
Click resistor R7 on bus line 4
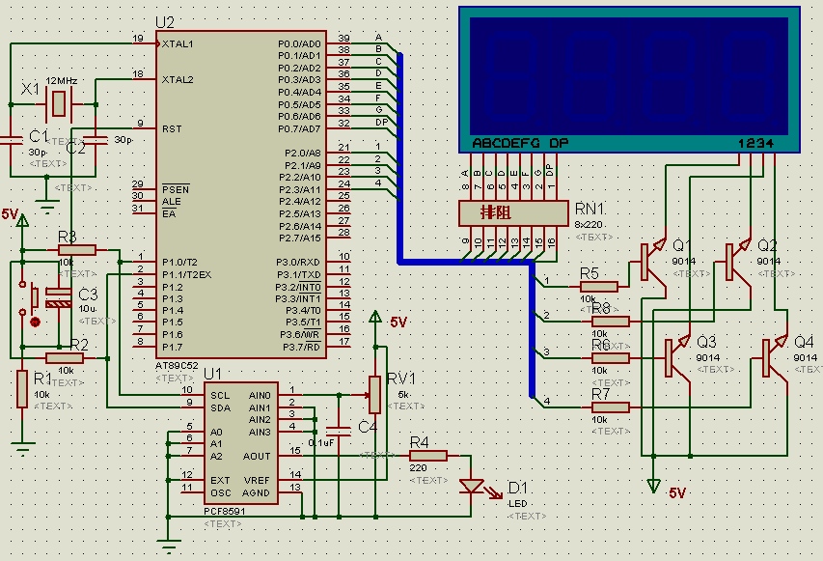(x=611, y=407)
